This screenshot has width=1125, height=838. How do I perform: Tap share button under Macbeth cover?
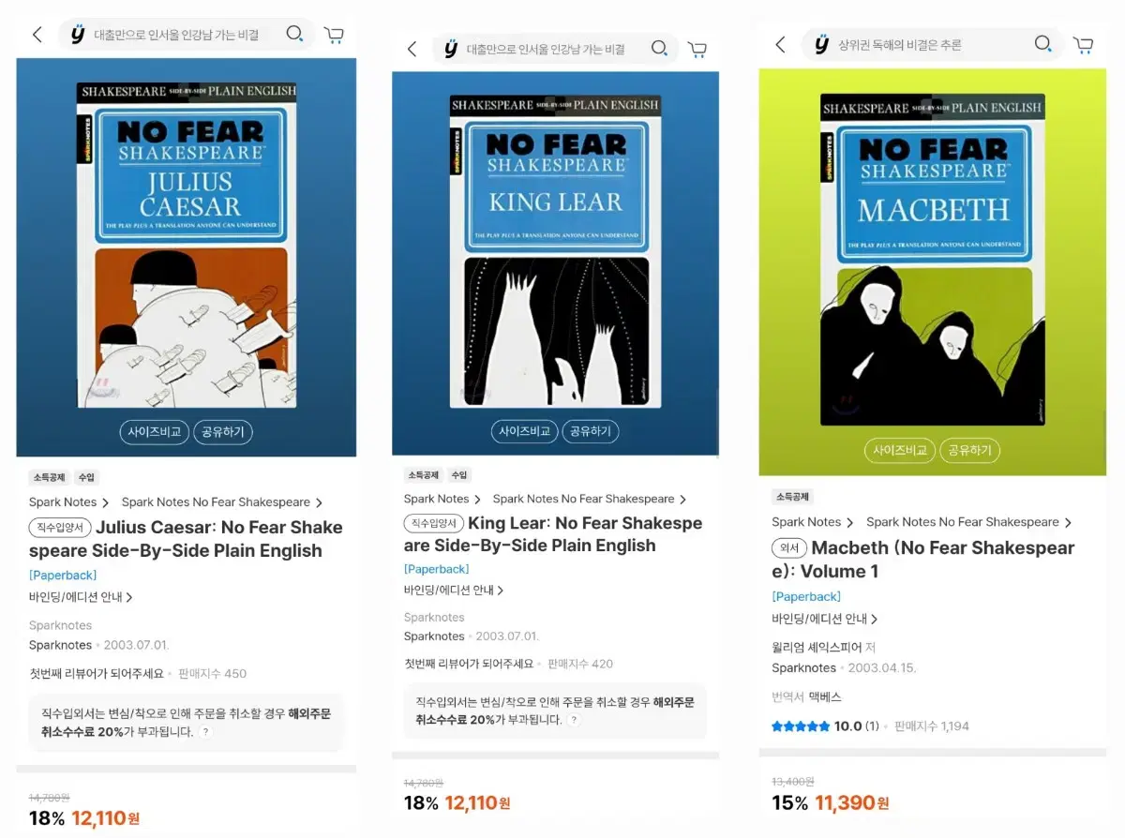tap(969, 450)
